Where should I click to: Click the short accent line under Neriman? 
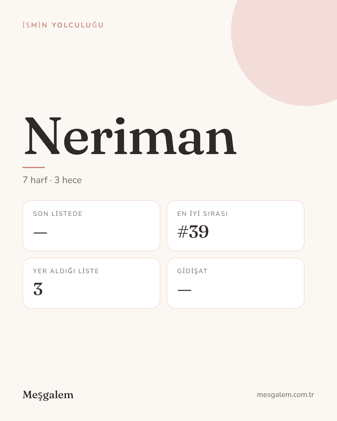pyautogui.click(x=34, y=167)
